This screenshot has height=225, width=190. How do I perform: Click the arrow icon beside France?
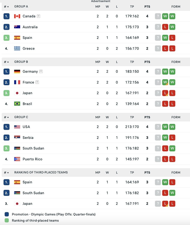tap(37, 82)
